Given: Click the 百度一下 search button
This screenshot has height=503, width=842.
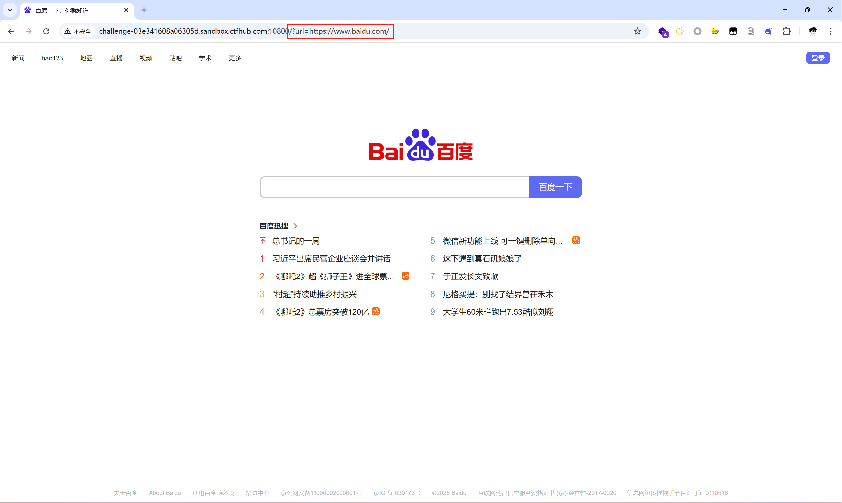Looking at the screenshot, I should pyautogui.click(x=555, y=187).
